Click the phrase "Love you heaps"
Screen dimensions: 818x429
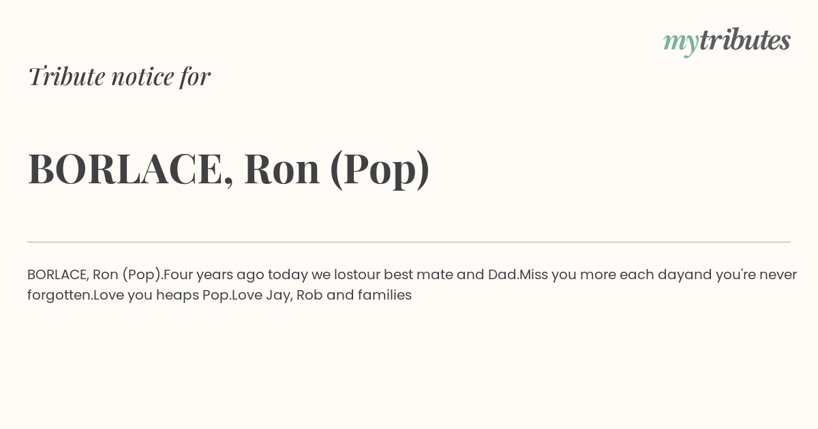click(x=146, y=296)
